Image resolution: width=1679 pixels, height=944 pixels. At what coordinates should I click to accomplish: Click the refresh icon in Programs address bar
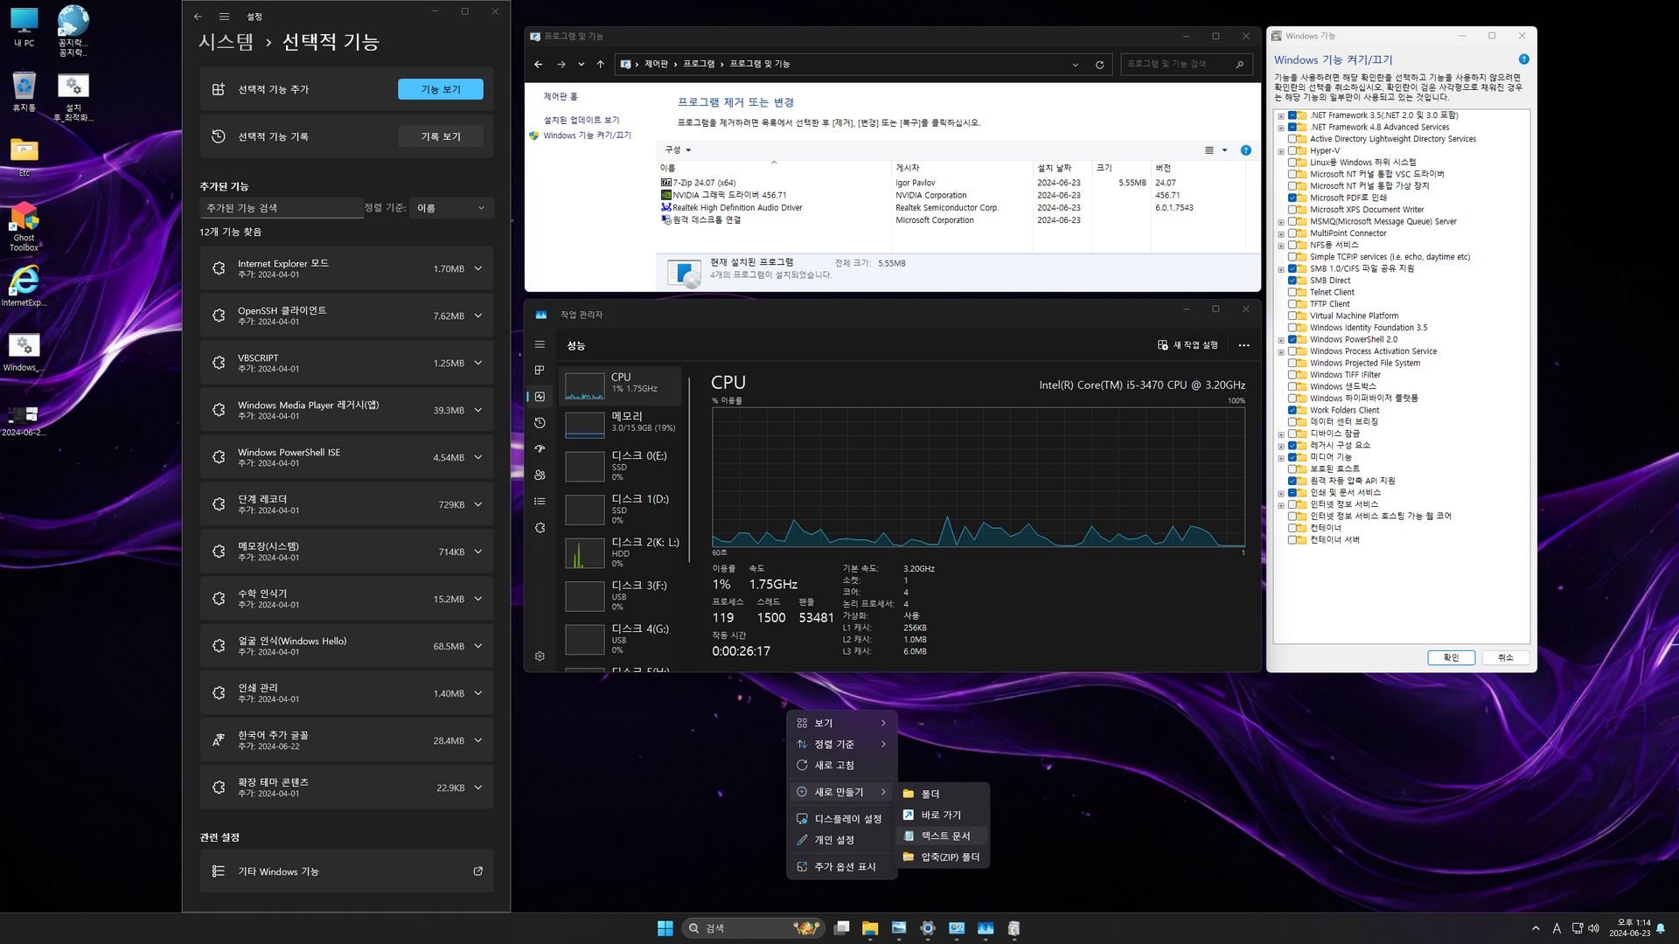(1099, 65)
